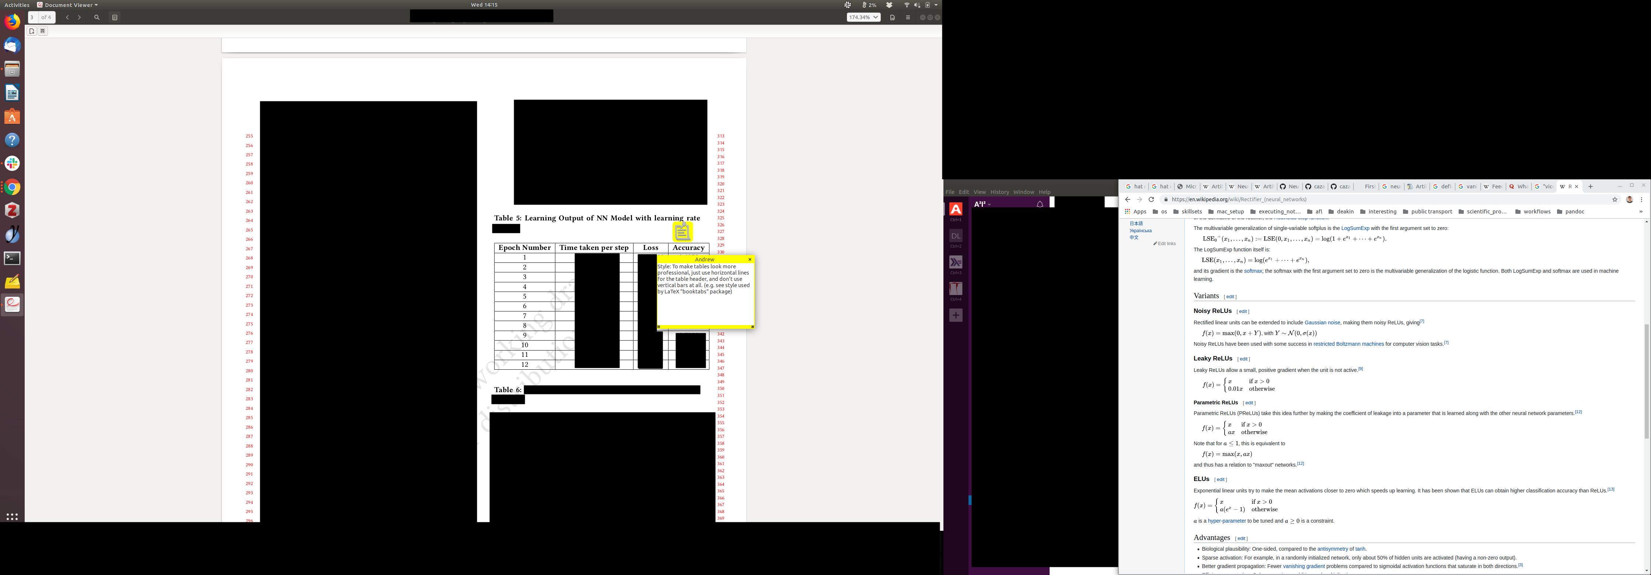
Task: Toggle the highlight annotation tool
Action: coord(43,31)
